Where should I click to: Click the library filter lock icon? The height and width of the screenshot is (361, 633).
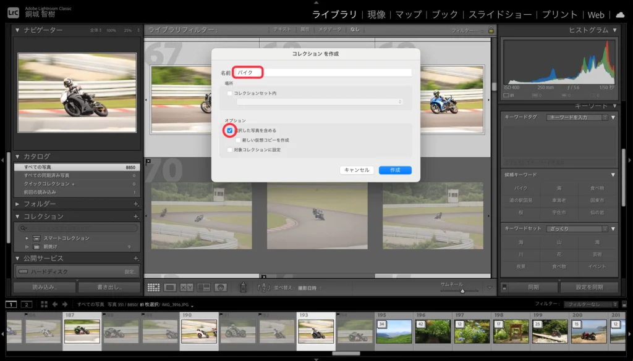point(491,30)
